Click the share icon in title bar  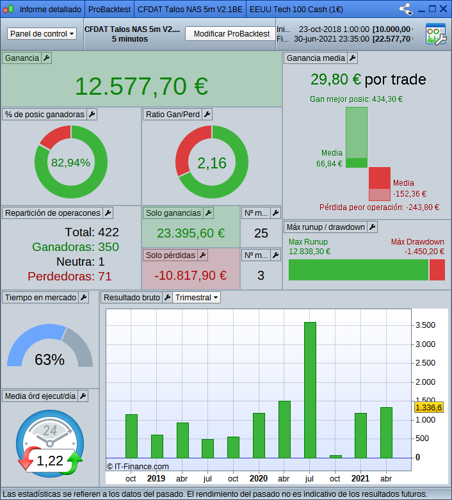406,9
